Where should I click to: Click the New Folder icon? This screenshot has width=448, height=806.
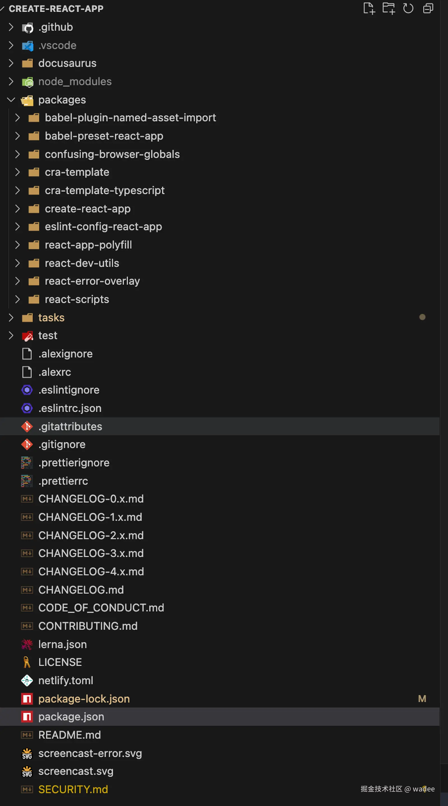coord(389,8)
